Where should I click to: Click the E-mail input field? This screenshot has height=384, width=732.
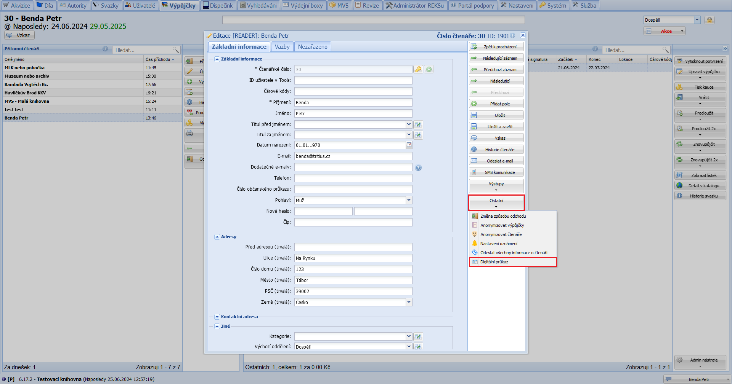(x=353, y=156)
